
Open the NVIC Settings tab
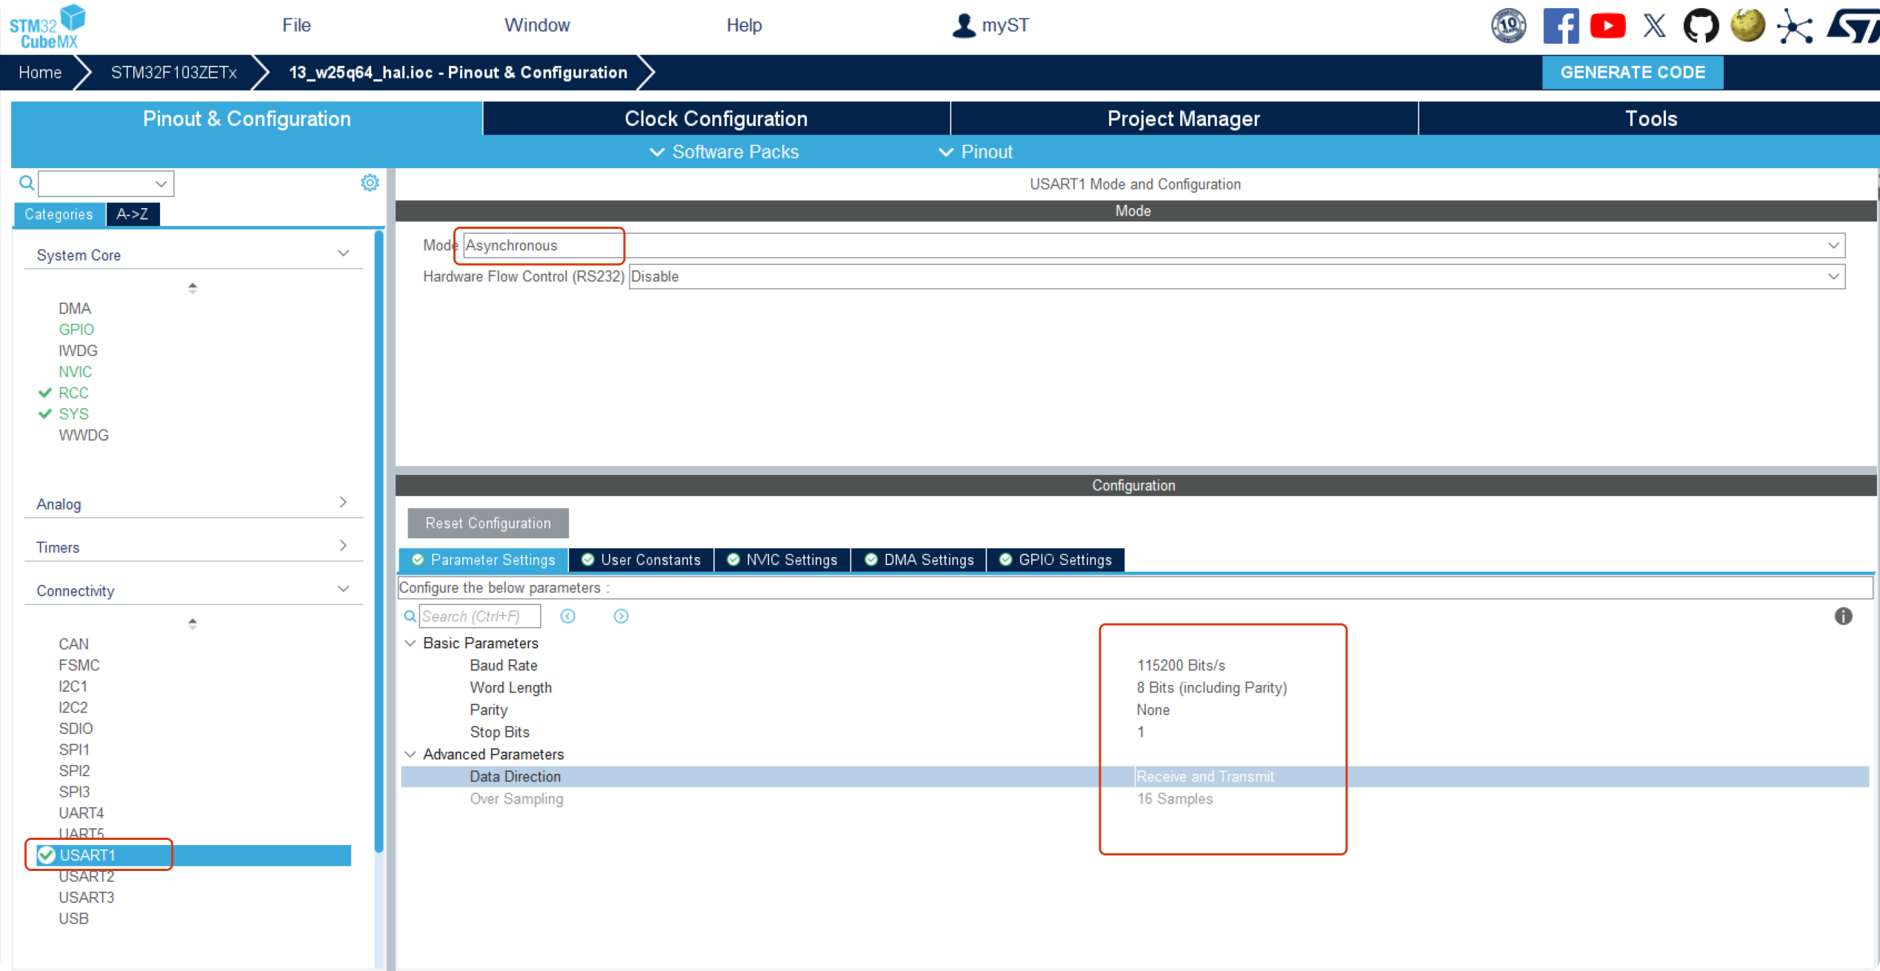coord(782,560)
